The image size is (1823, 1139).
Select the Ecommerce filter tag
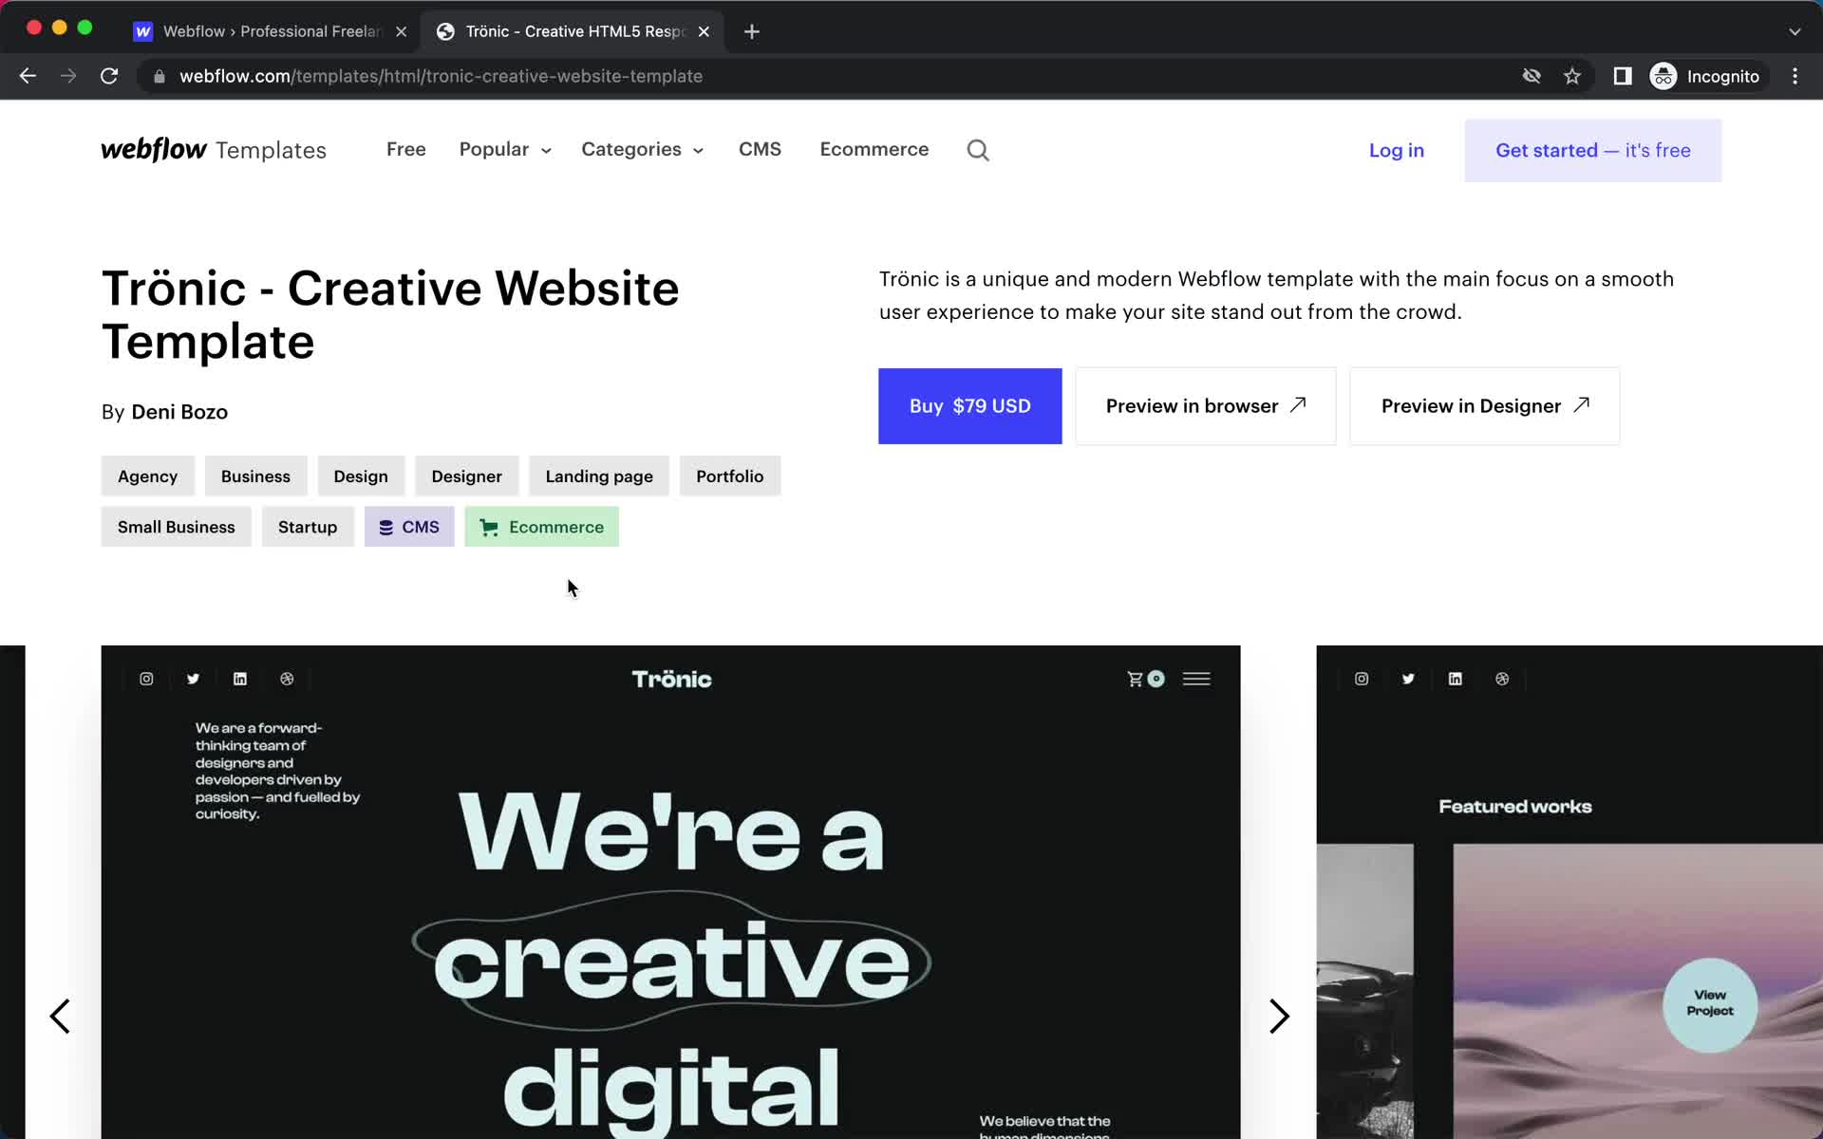543,526
